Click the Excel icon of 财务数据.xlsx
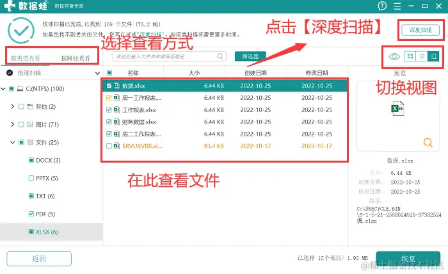 (116, 122)
